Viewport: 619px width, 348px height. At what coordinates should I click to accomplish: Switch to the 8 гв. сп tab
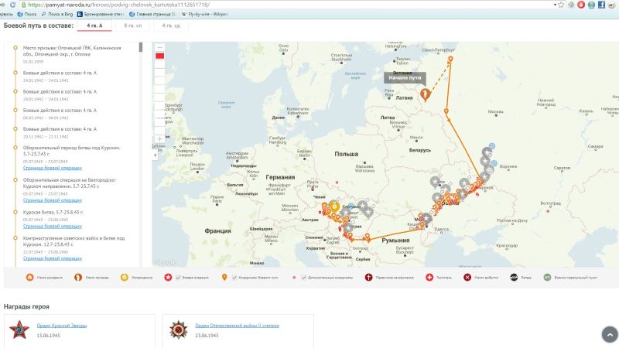click(132, 26)
